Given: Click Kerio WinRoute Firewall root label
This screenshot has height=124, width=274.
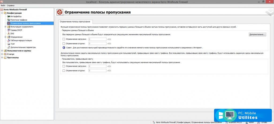Looking at the screenshot, I should click(15, 10).
